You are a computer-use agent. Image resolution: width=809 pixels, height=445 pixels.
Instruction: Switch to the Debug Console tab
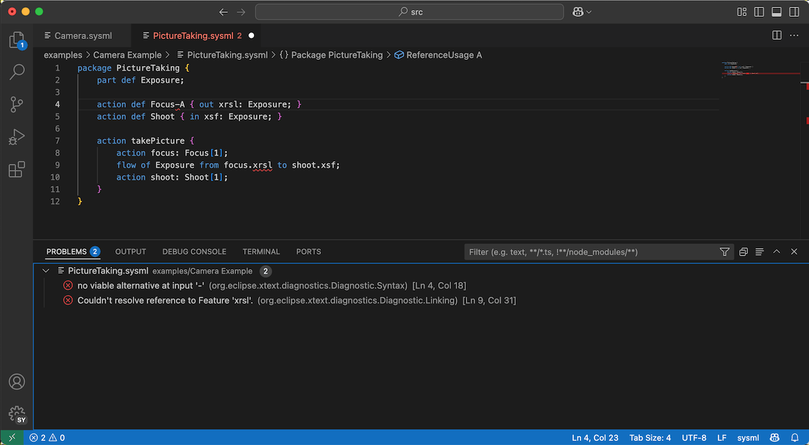(x=194, y=251)
